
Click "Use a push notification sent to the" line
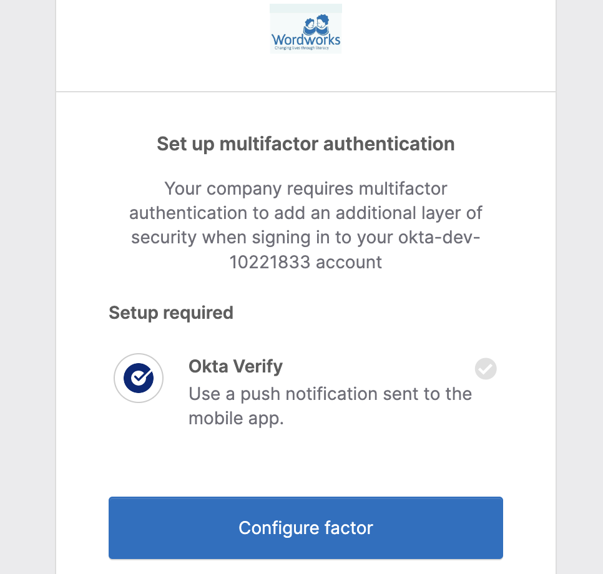330,394
